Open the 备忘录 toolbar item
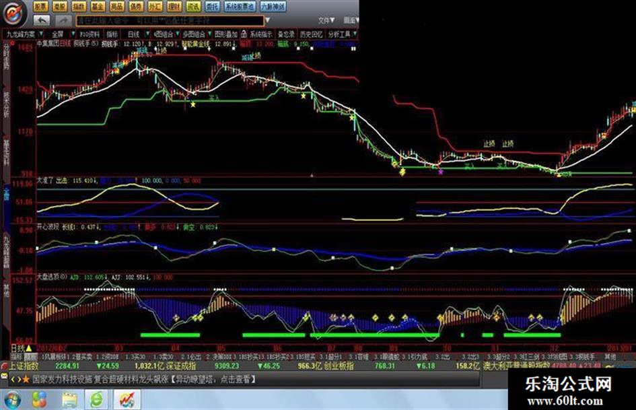The image size is (636, 410). coord(285,34)
